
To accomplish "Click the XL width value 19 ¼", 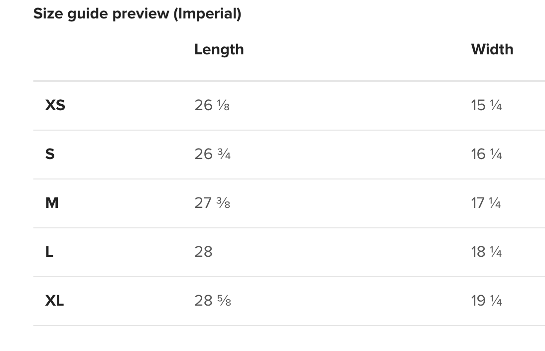I will coord(486,301).
